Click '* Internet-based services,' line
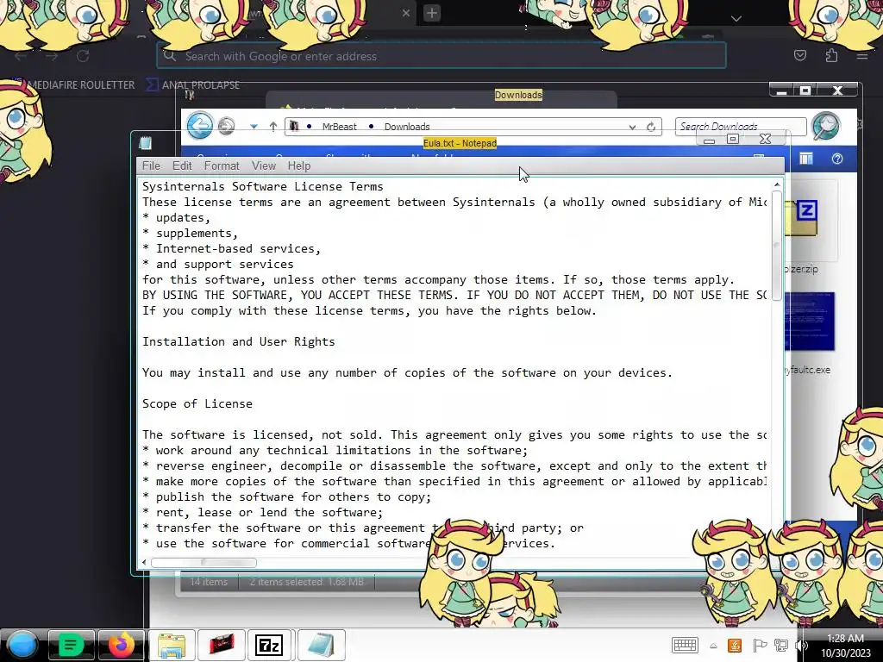The height and width of the screenshot is (662, 883). (231, 248)
